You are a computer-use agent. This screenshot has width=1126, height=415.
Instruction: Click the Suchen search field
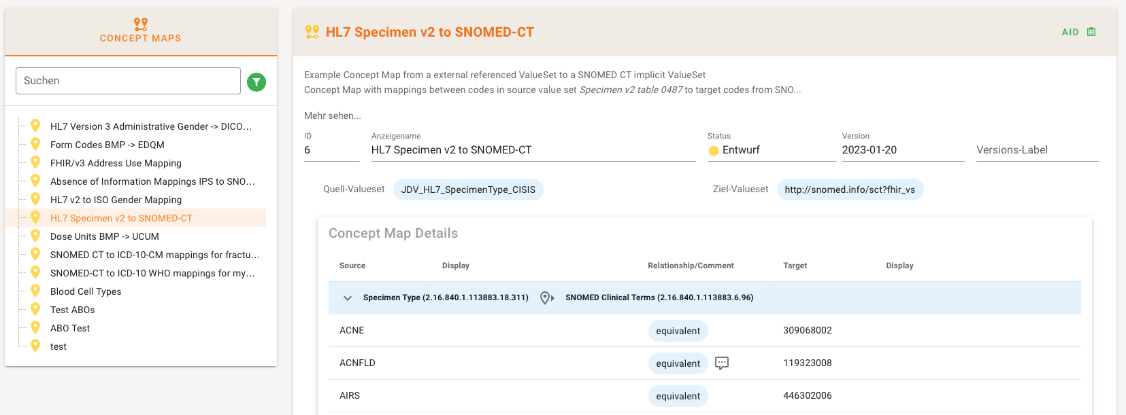click(x=128, y=81)
